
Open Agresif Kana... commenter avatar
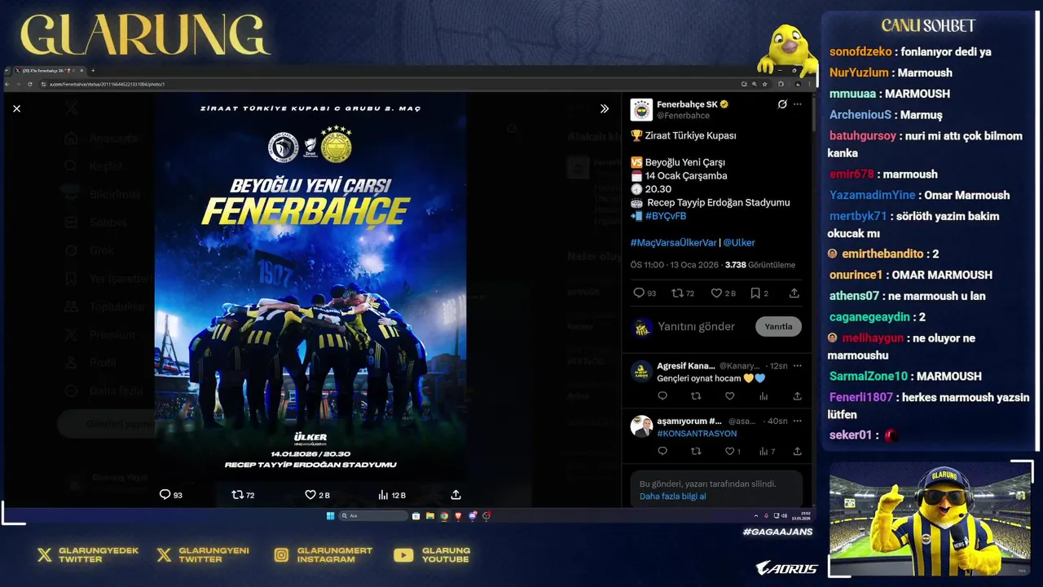[642, 371]
